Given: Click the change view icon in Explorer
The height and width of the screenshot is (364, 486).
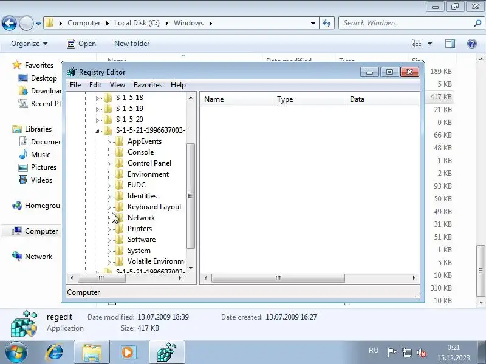Looking at the screenshot, I should coord(417,44).
